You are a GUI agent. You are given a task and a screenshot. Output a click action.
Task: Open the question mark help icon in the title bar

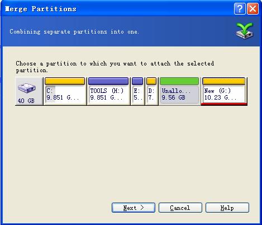point(240,8)
